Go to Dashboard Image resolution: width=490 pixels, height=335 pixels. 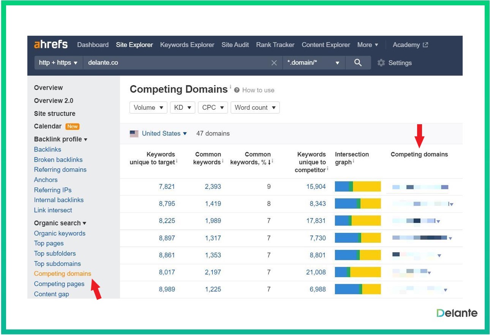point(93,45)
